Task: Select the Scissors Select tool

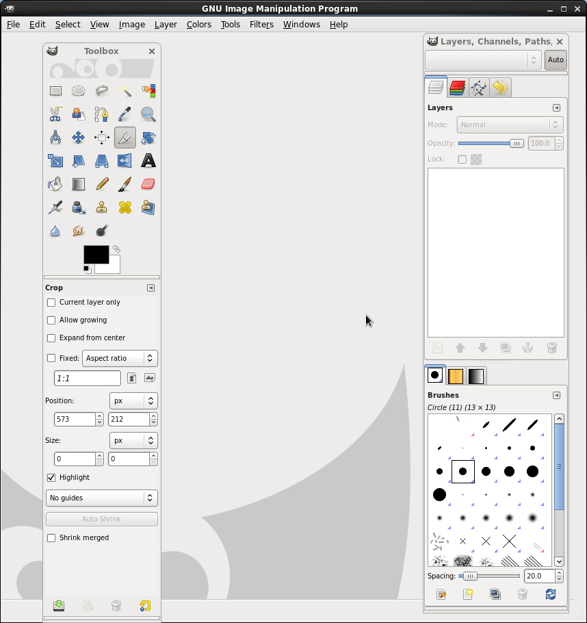Action: [55, 114]
